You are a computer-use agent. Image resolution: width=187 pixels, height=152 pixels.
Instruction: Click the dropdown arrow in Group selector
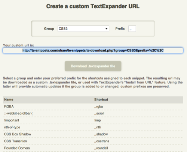106,29
